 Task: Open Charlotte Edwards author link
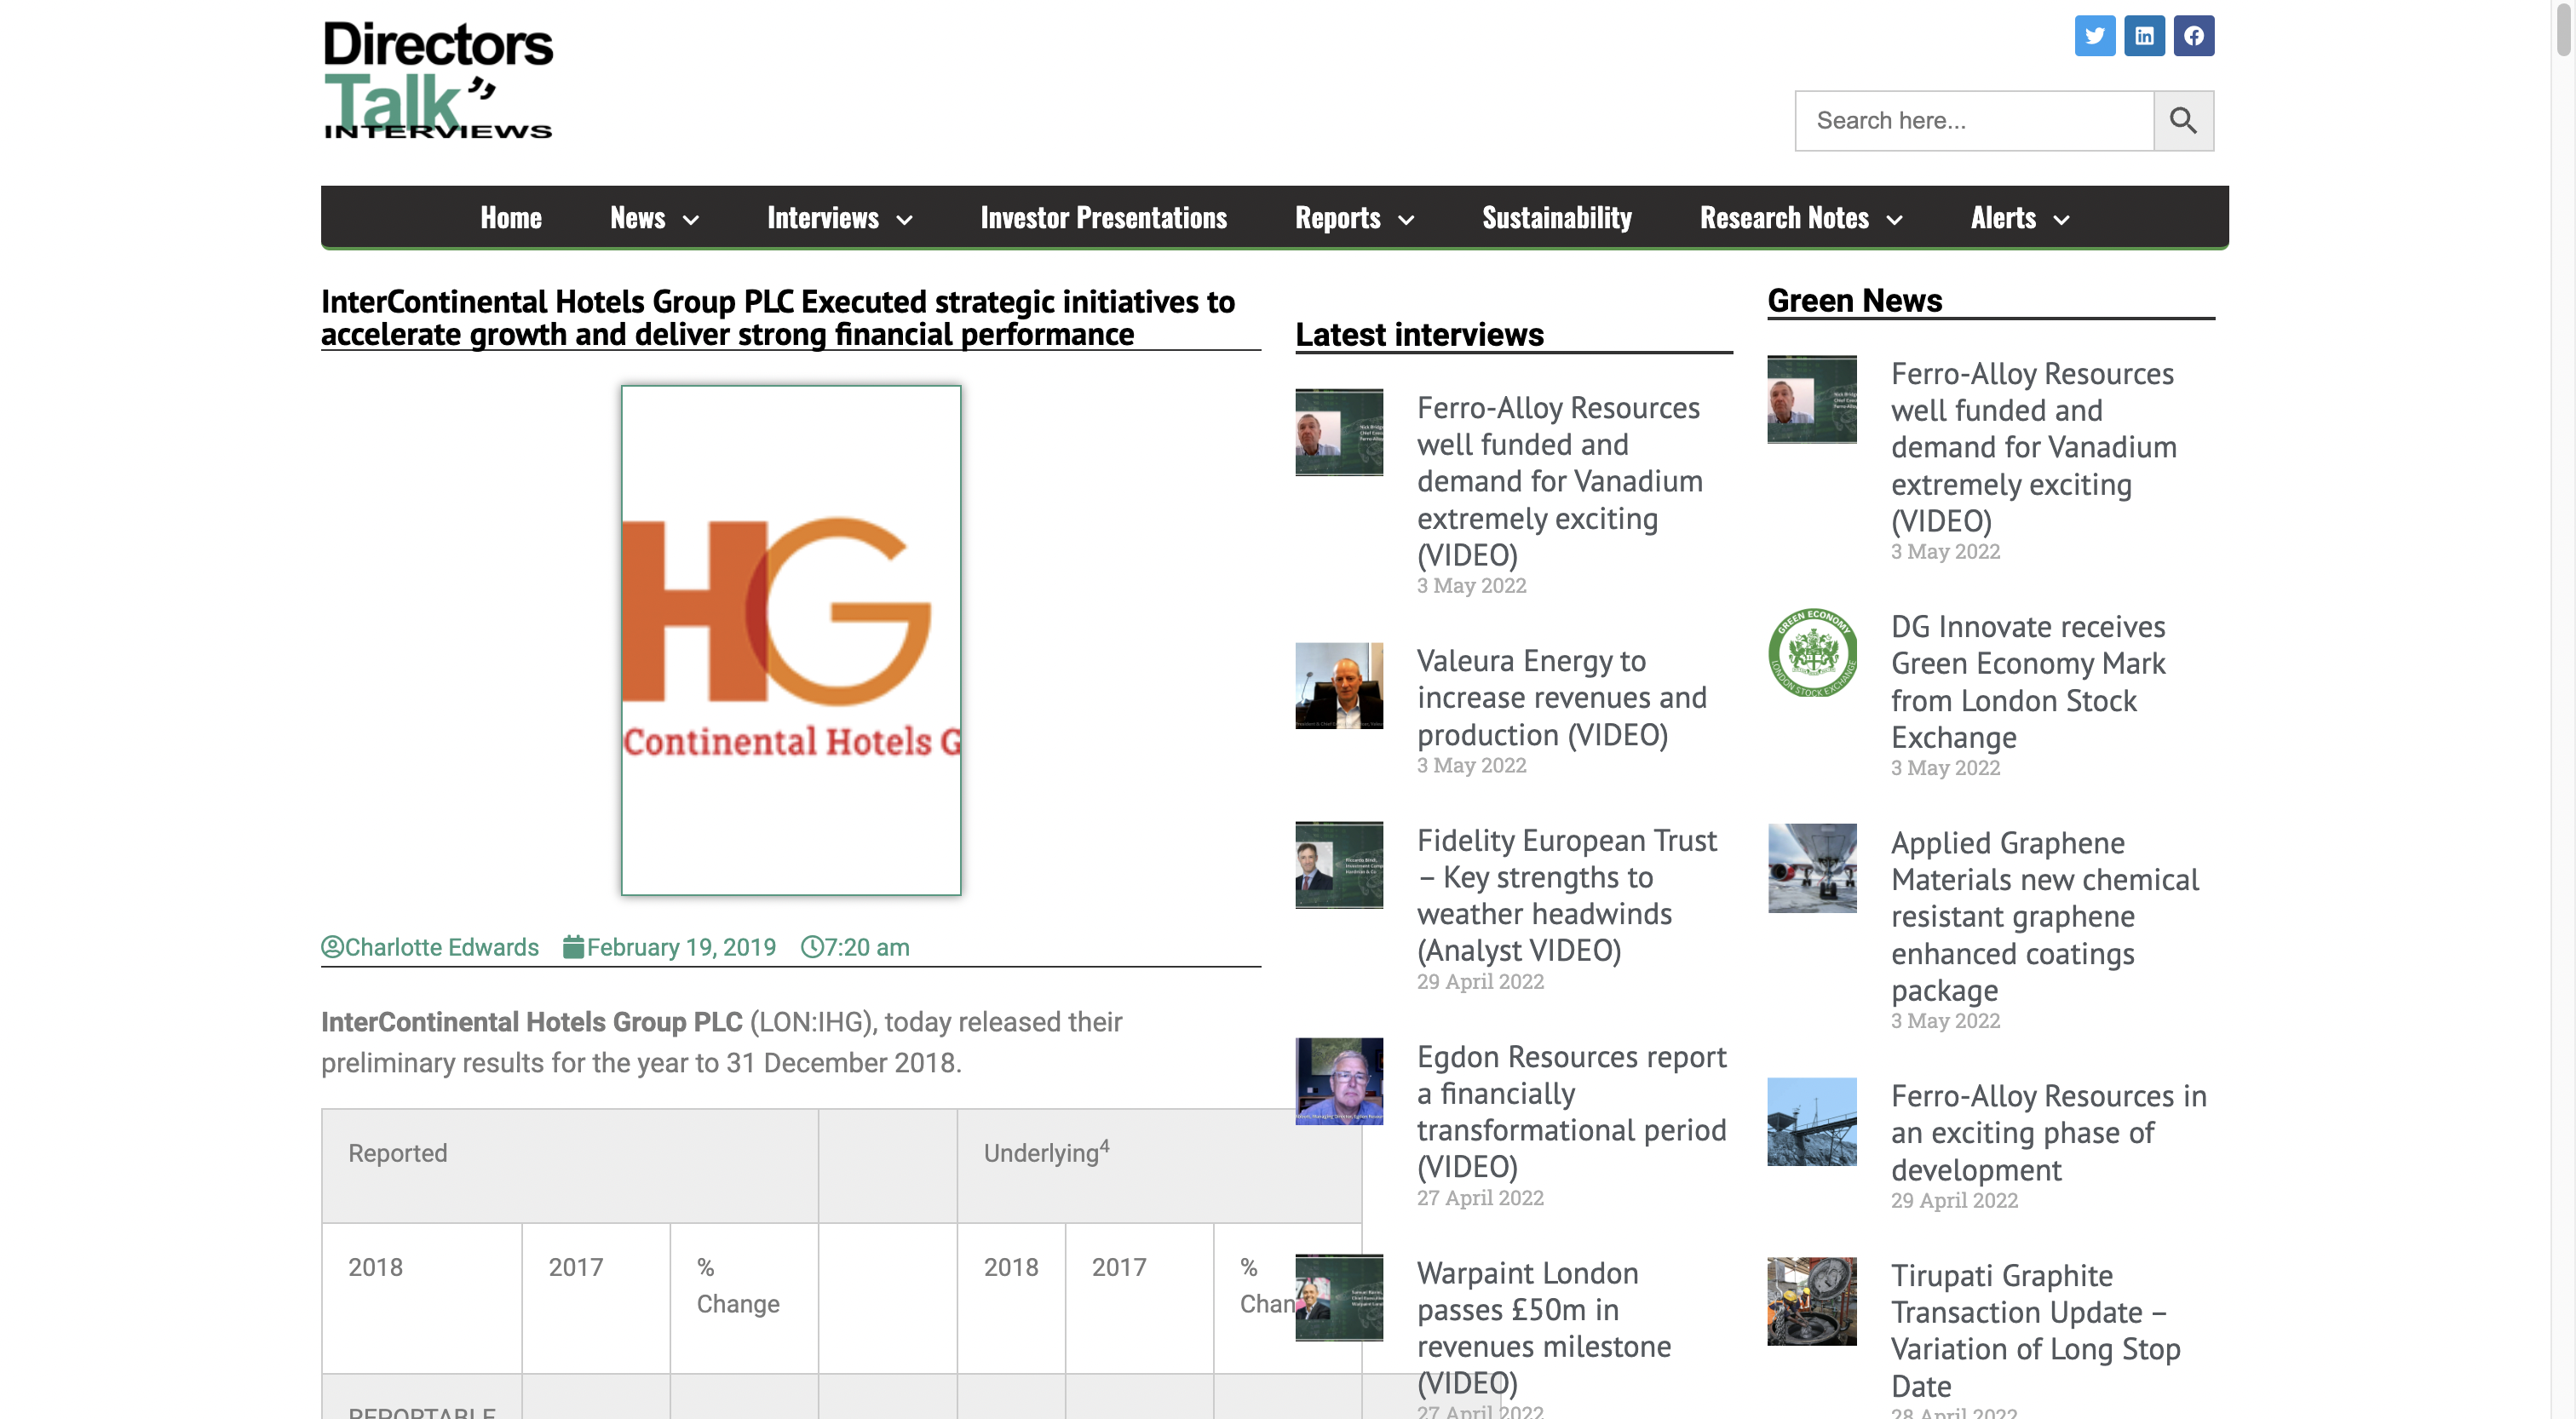[441, 946]
